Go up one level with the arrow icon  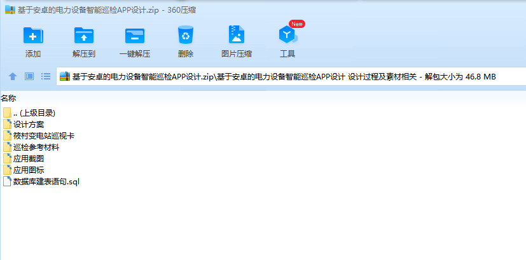13,76
